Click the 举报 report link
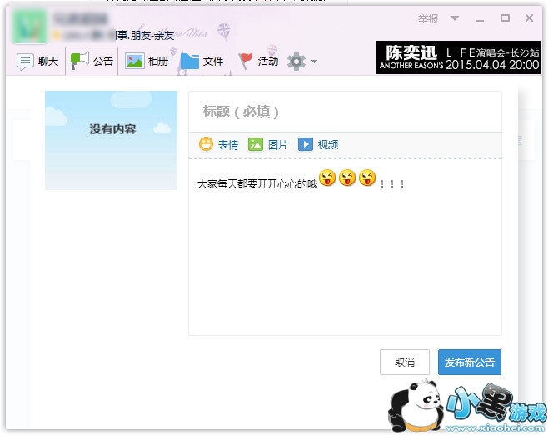Viewport: 548px width, 435px height. point(428,19)
